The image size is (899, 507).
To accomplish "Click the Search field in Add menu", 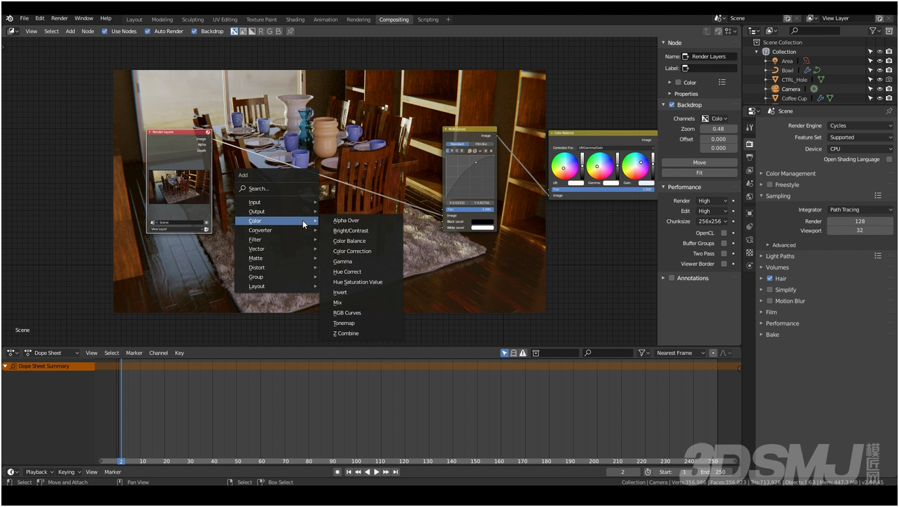I will 277,188.
